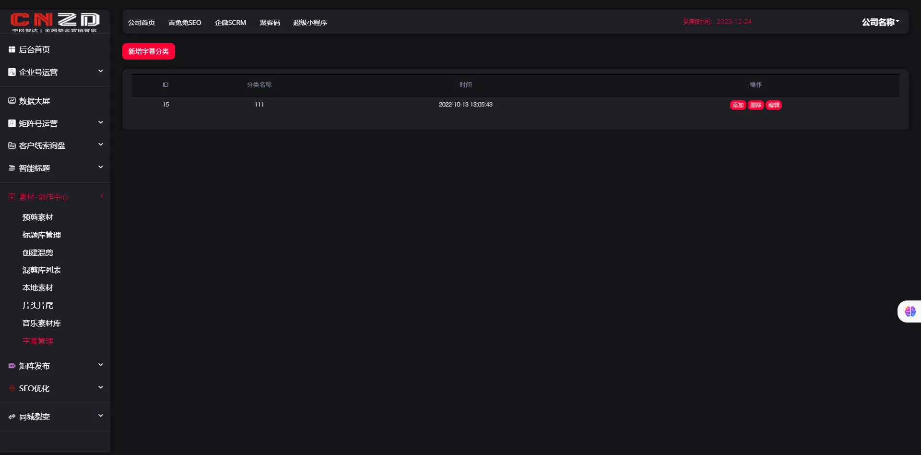
Task: Click the link icon beside 同城裂变
Action: (x=12, y=417)
